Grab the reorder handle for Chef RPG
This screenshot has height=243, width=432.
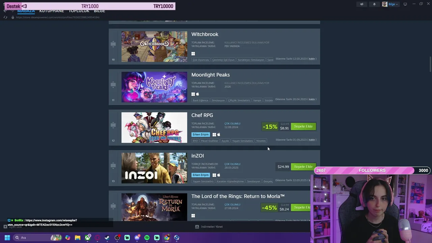coord(113,125)
